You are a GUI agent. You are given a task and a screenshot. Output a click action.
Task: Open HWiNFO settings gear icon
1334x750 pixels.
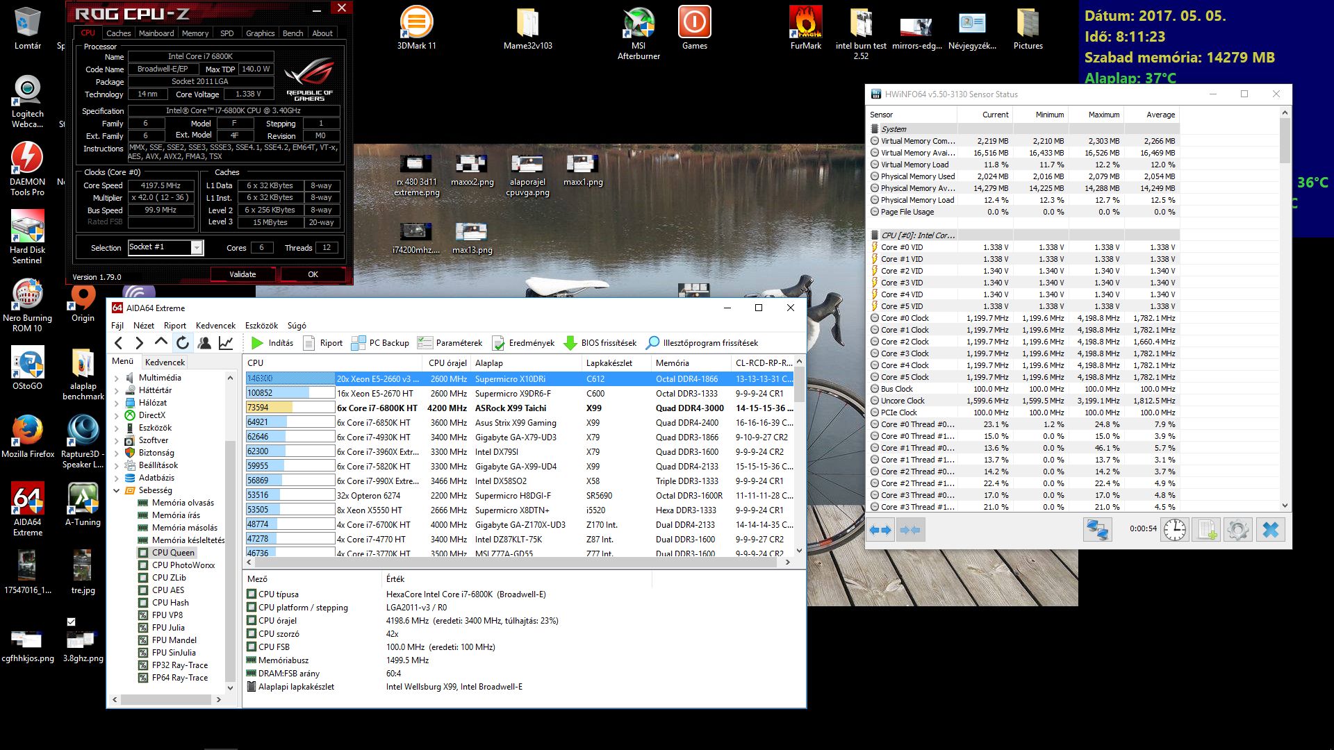tap(1238, 530)
